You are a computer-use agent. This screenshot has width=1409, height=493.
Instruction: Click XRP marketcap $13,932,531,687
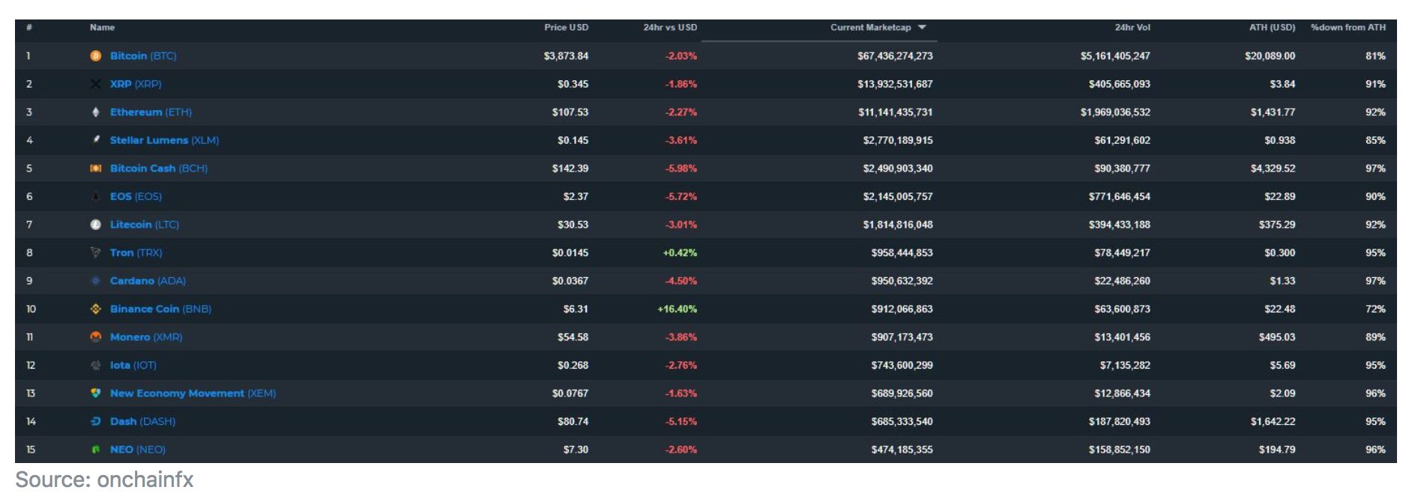coord(895,84)
